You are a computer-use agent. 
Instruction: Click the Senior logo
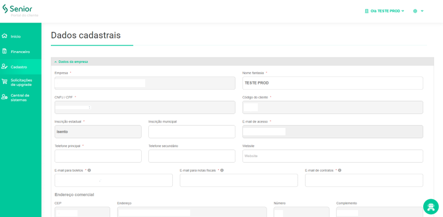point(17,9)
